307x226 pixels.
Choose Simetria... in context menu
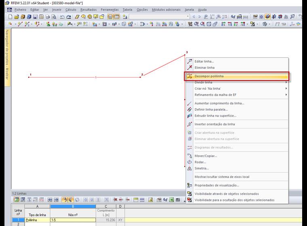(237, 168)
